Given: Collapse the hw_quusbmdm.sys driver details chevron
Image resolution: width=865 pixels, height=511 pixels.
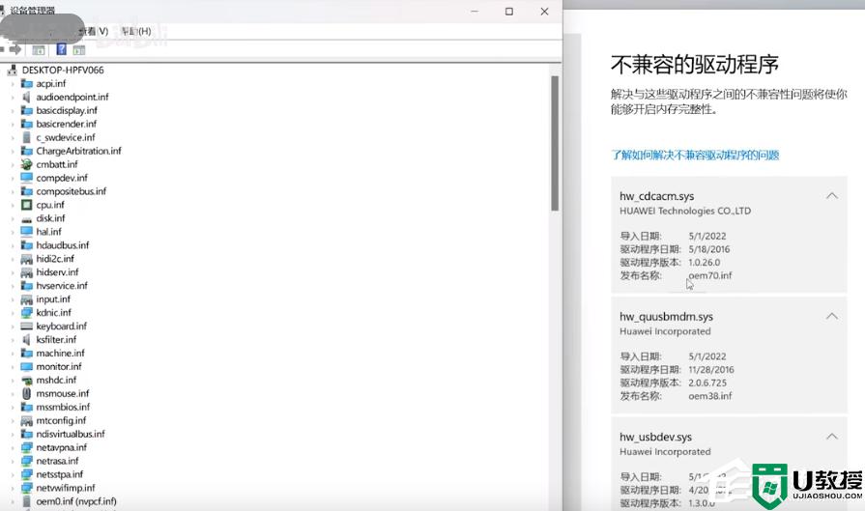Looking at the screenshot, I should (831, 317).
